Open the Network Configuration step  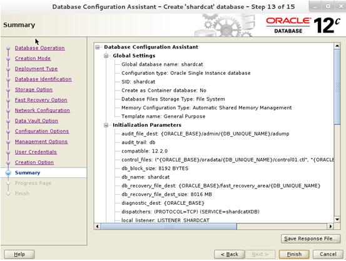click(42, 110)
